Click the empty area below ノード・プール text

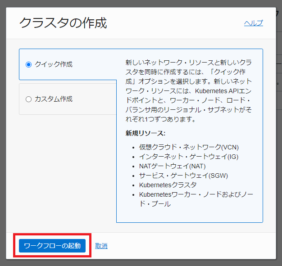(189, 215)
